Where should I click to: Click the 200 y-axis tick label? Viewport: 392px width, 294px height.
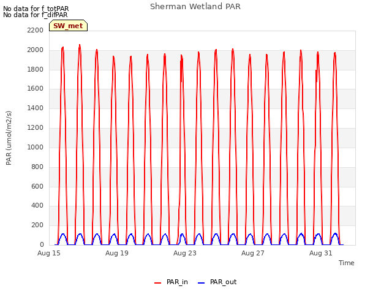tap(37, 225)
